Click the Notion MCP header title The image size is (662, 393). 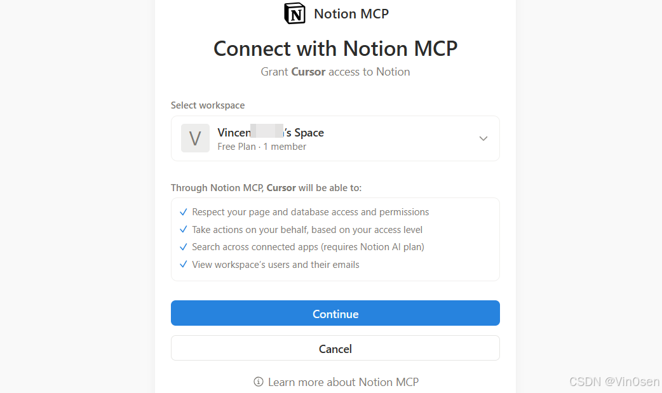click(x=351, y=14)
